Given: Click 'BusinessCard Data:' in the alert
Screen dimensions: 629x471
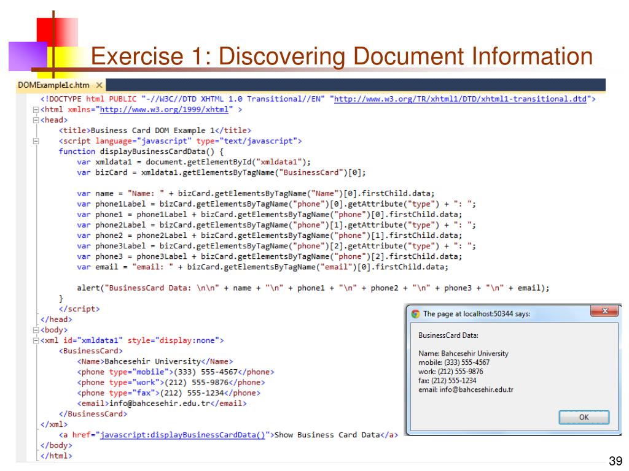Looking at the screenshot, I should click(448, 335).
